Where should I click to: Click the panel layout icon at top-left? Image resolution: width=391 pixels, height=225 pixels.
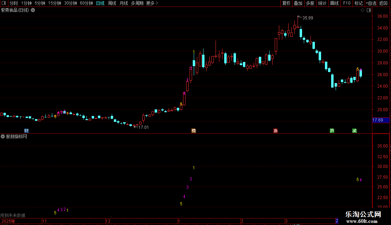pos(4,3)
